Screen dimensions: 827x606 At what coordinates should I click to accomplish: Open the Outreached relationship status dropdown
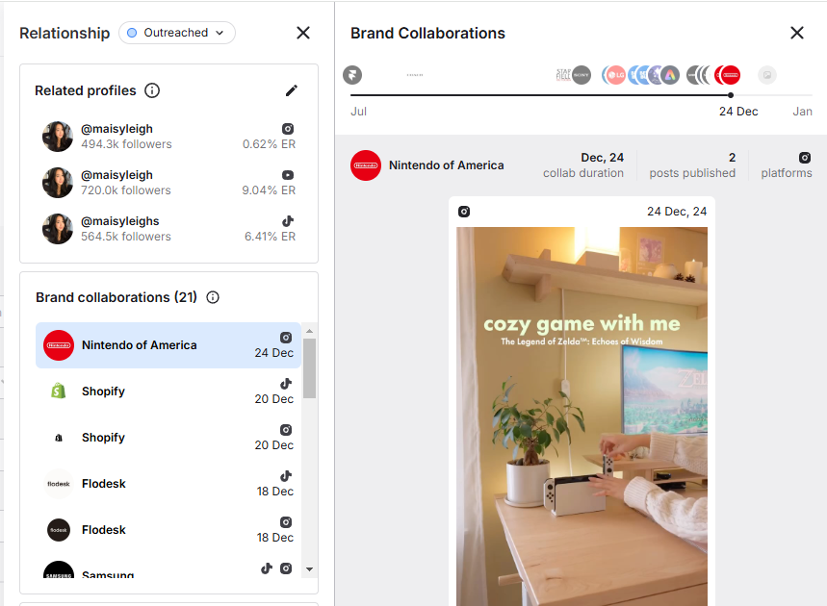tap(177, 33)
